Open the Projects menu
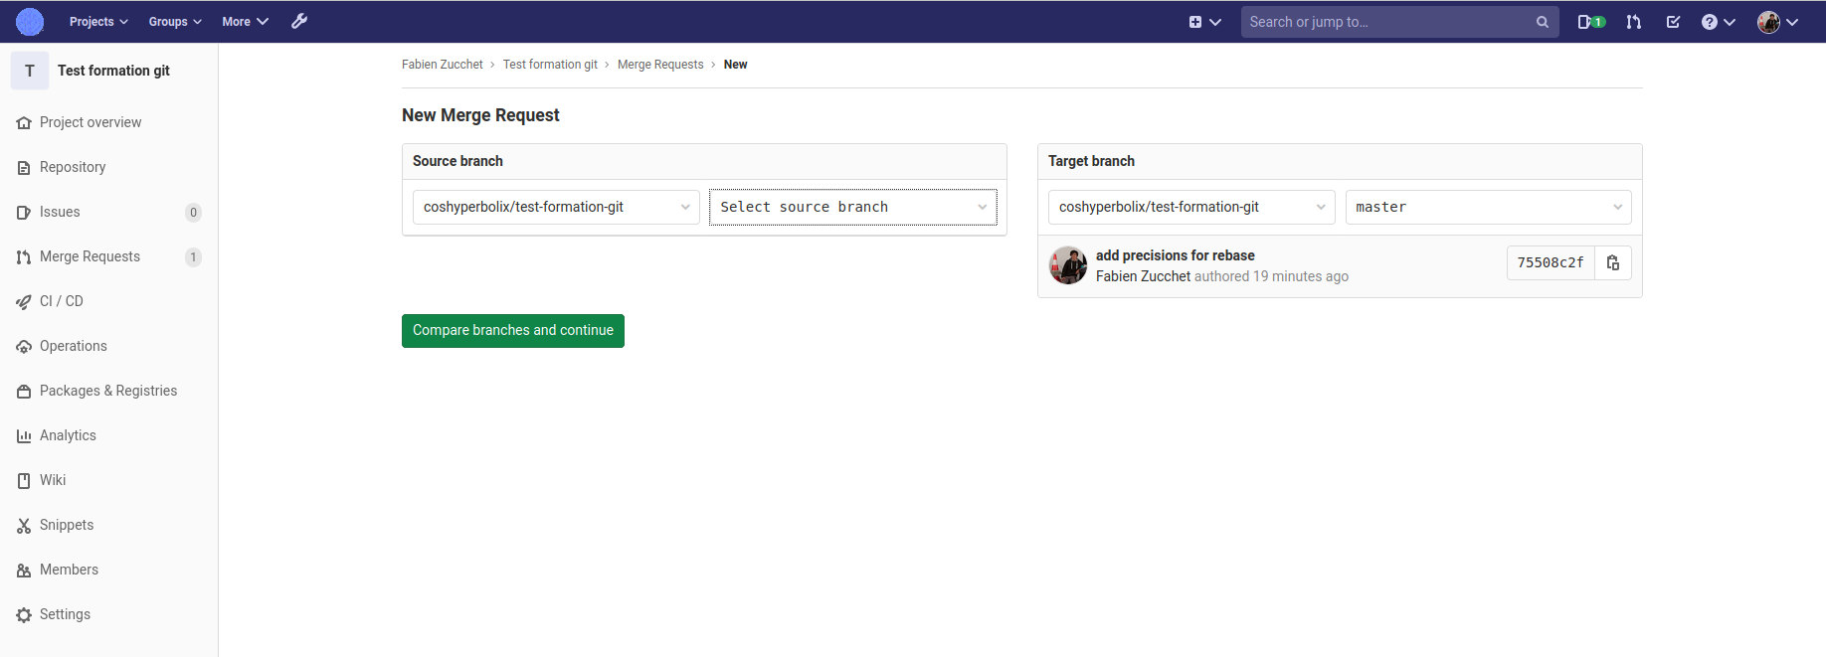This screenshot has height=657, width=1826. coord(98,21)
